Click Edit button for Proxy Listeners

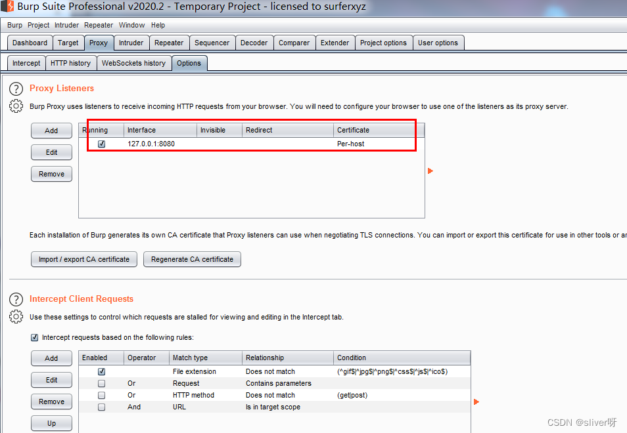point(51,152)
